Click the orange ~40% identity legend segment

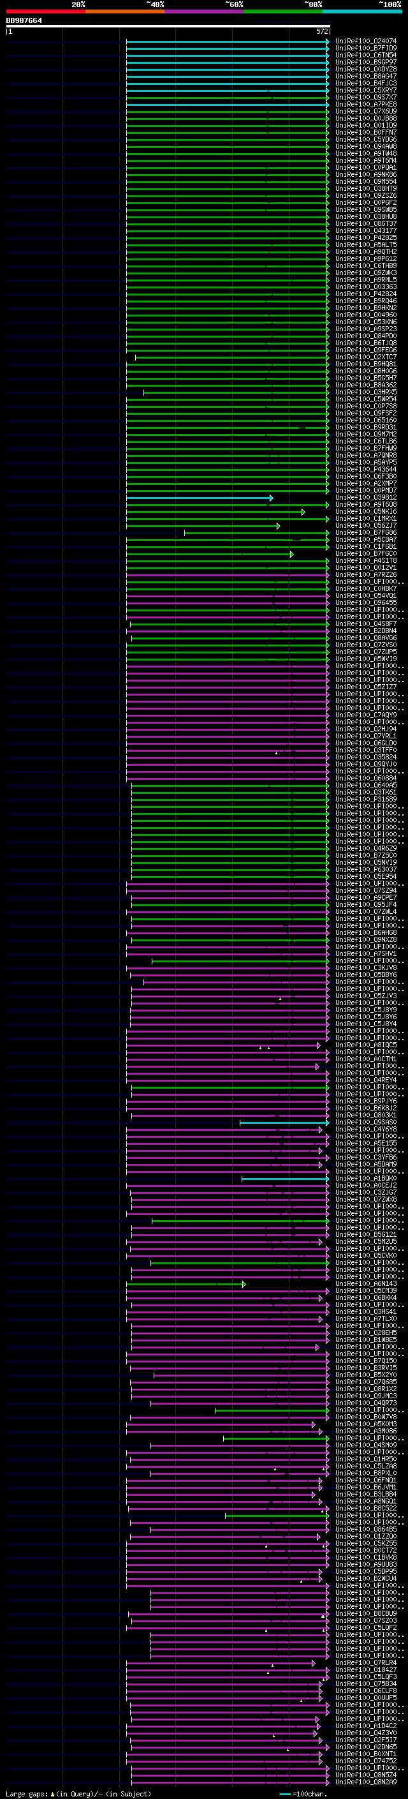pos(125,12)
